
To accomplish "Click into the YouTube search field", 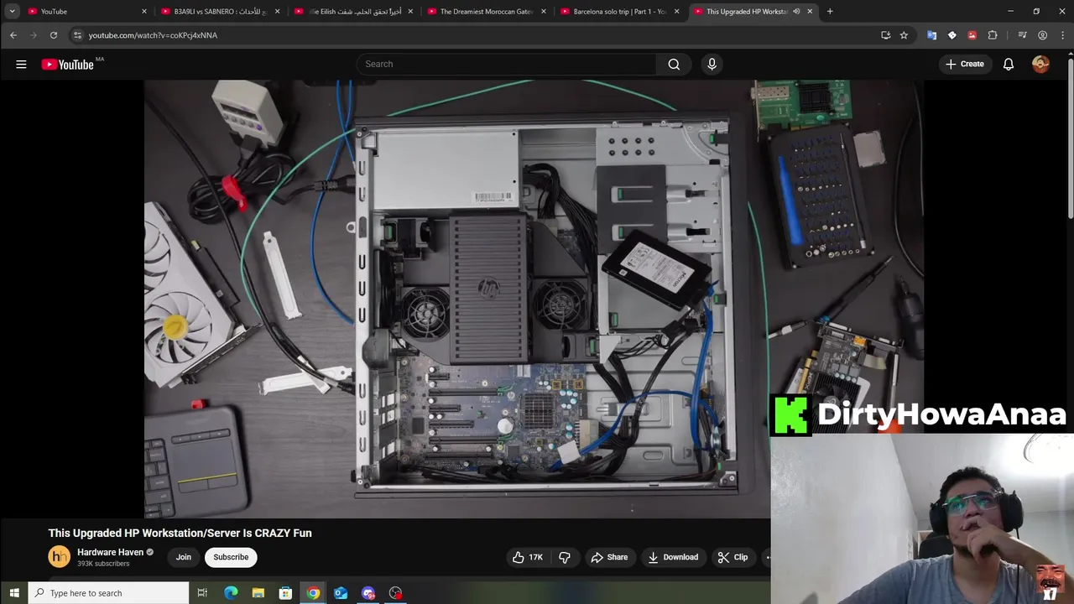I will [x=508, y=64].
